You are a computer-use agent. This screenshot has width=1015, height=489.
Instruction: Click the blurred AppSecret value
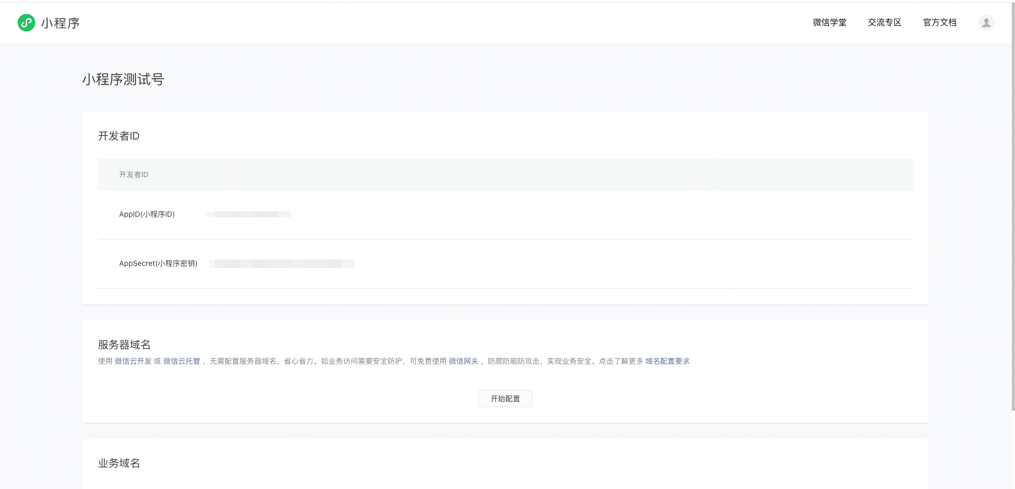[x=282, y=263]
